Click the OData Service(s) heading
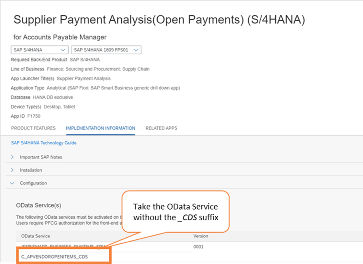This screenshot has height=264, width=363. pyautogui.click(x=39, y=205)
